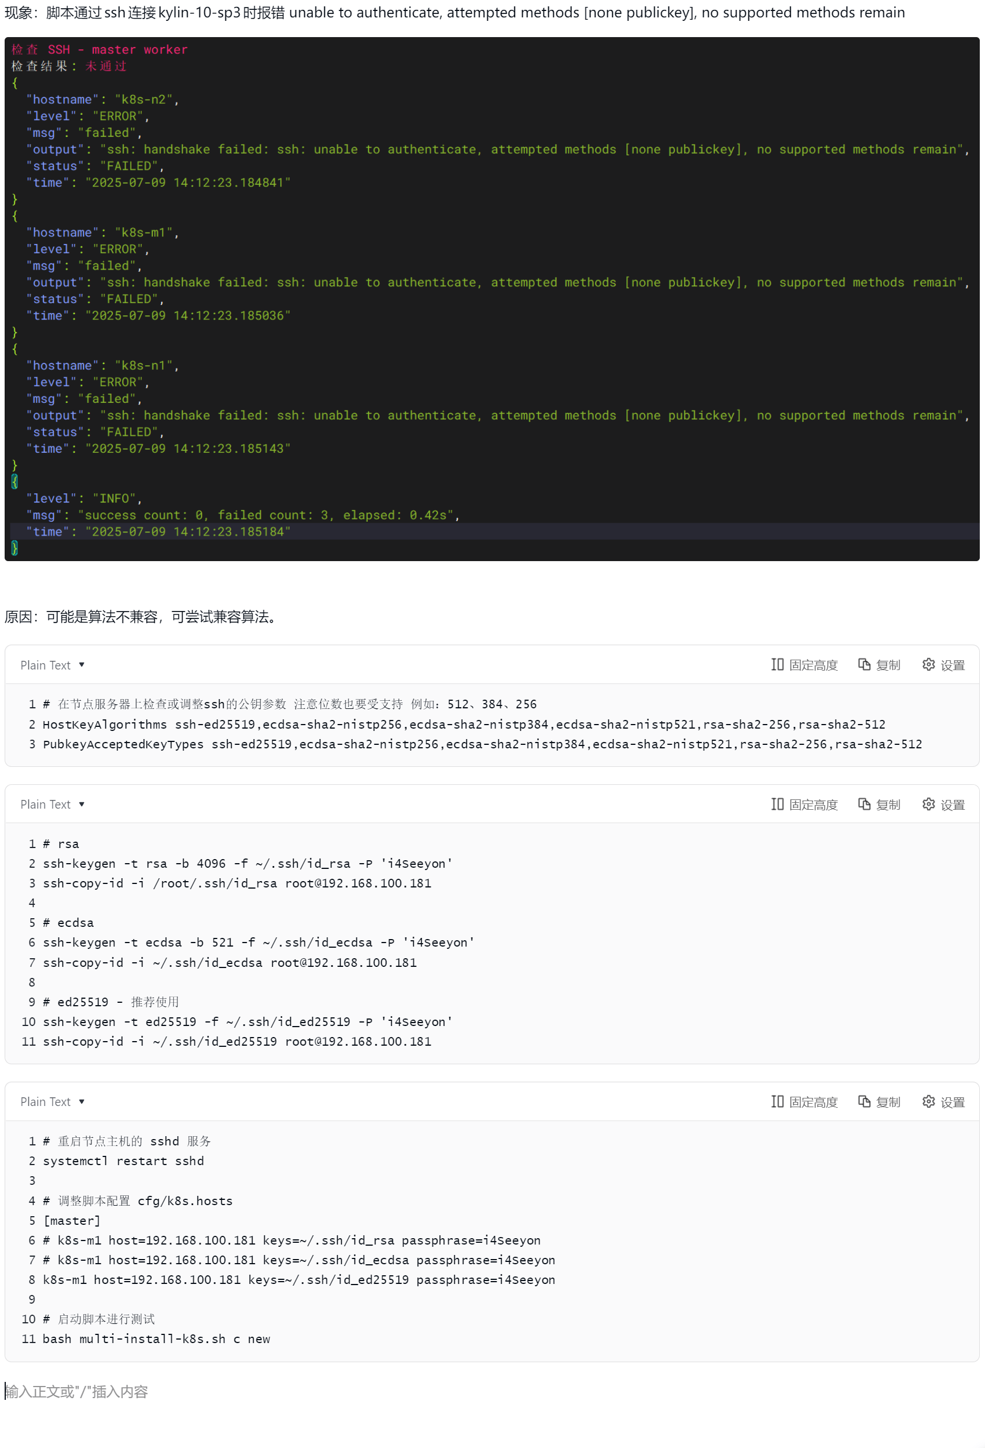The width and height of the screenshot is (985, 1448).
Task: Click the ssh-keygen -t ed25519 command line
Action: (247, 1022)
